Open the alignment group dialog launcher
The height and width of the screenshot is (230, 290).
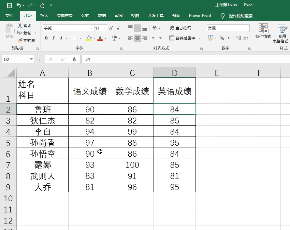click(201, 49)
